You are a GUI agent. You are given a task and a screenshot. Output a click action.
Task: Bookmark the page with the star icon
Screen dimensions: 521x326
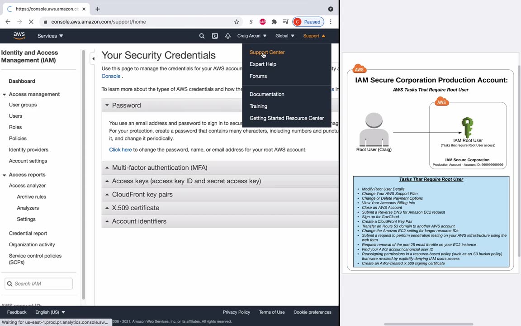237,22
